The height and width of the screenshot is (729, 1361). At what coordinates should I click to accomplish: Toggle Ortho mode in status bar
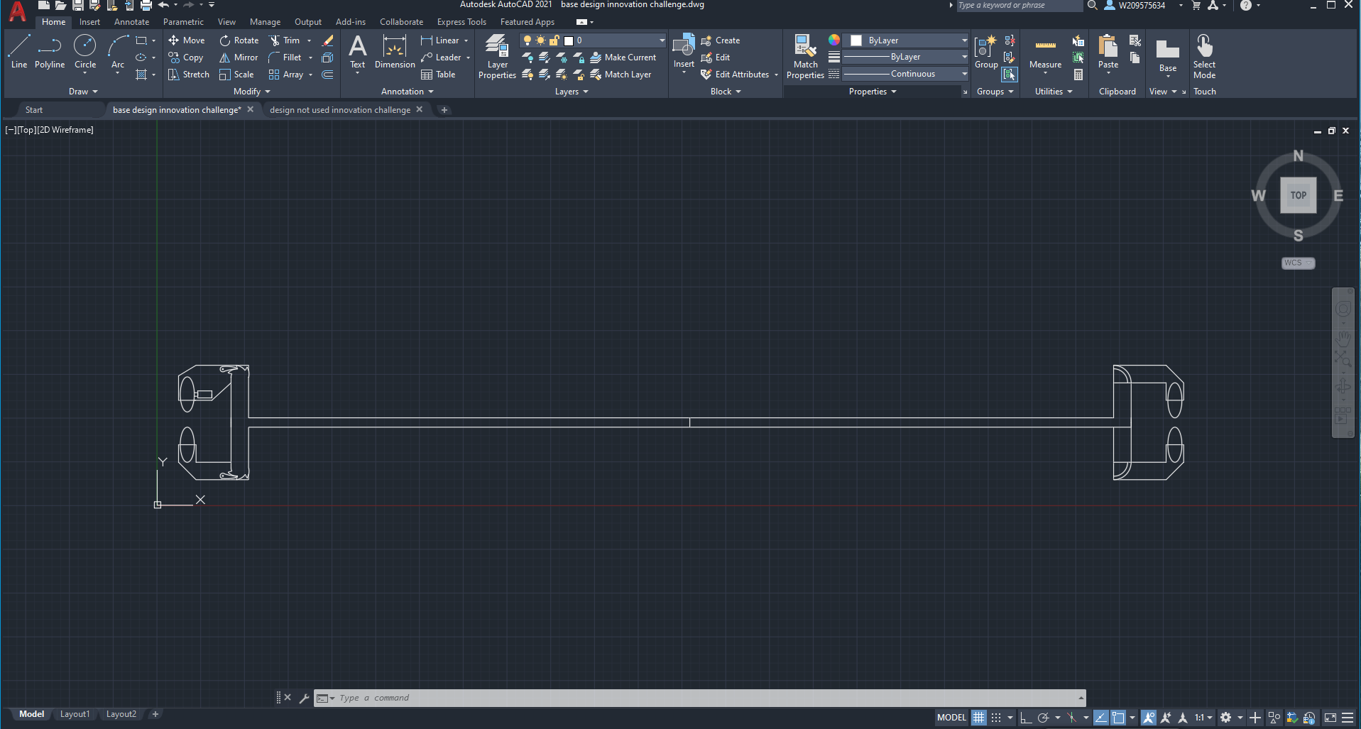(1026, 718)
